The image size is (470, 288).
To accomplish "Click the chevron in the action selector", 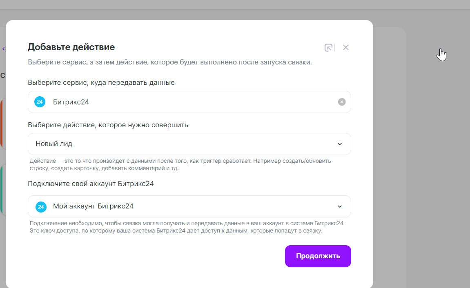I will pos(340,144).
